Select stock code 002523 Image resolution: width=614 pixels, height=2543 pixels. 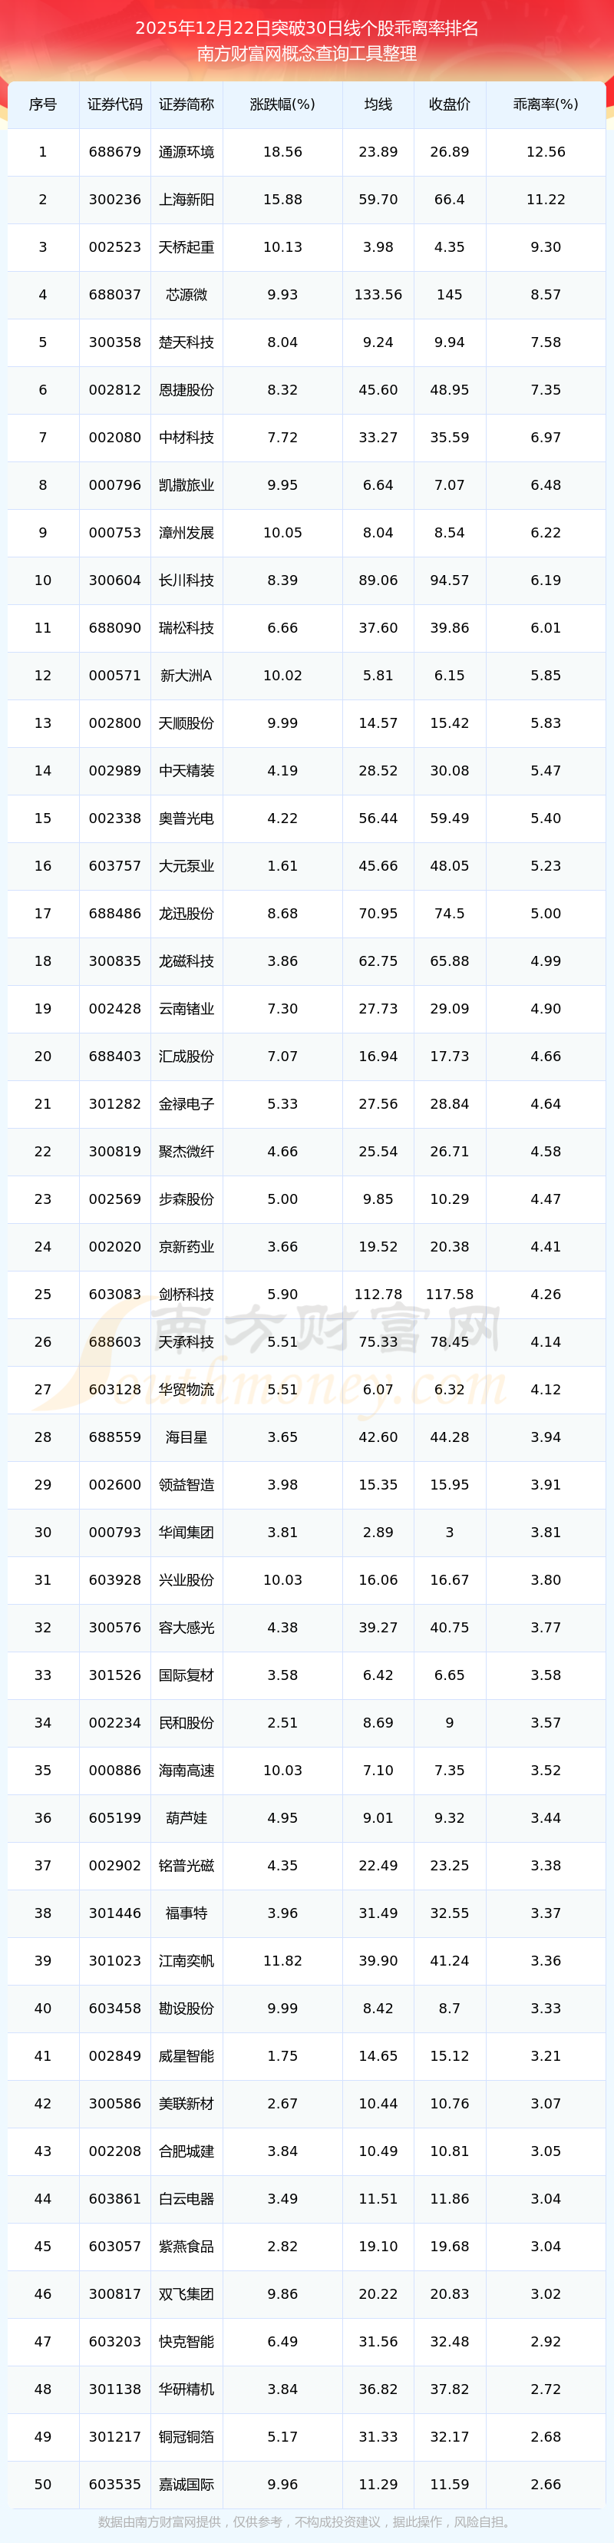(x=114, y=246)
